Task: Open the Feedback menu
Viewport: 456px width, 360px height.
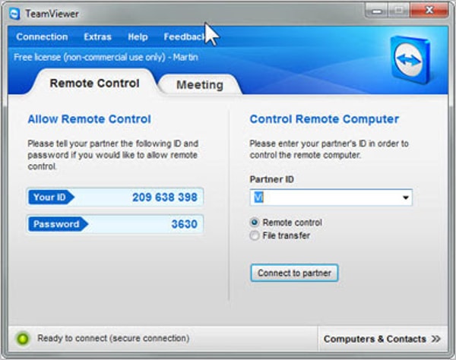Action: (184, 37)
